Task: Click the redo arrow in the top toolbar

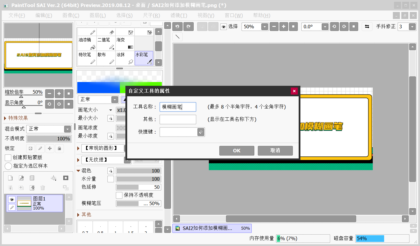Action: pos(188,27)
